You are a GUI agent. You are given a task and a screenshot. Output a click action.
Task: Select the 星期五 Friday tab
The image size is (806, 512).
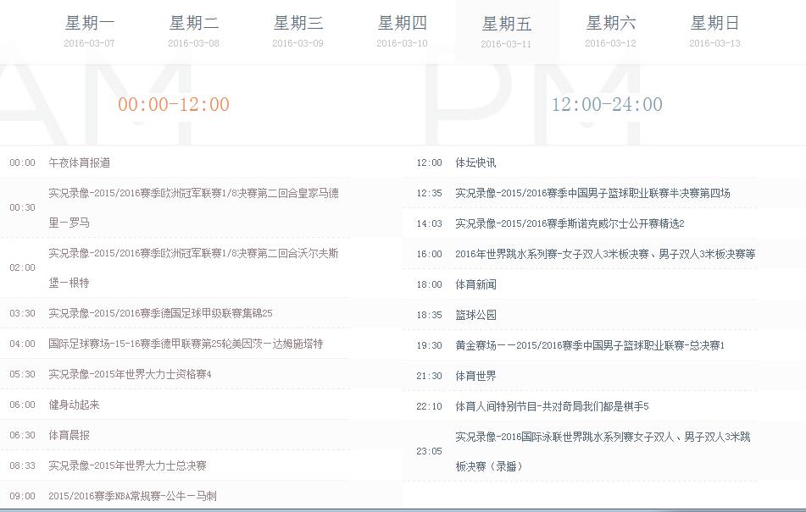click(507, 25)
